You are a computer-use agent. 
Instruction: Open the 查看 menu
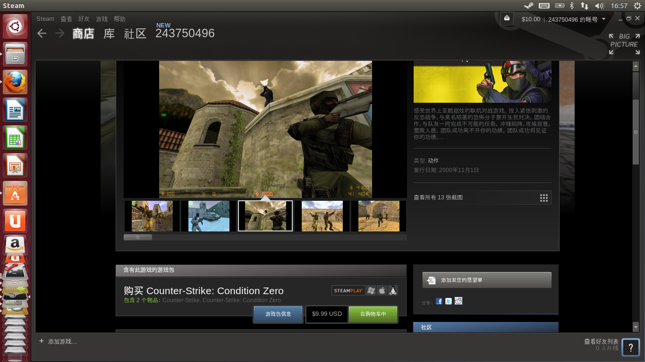pyautogui.click(x=66, y=19)
